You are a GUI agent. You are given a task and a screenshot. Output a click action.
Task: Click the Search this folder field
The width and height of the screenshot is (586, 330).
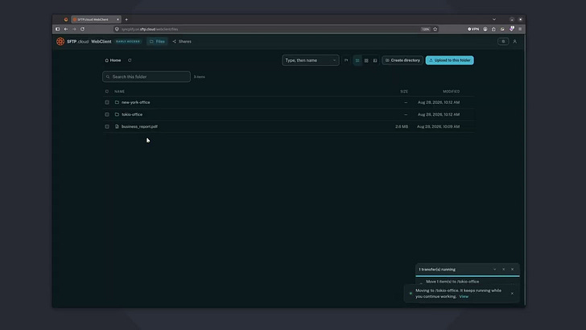146,76
